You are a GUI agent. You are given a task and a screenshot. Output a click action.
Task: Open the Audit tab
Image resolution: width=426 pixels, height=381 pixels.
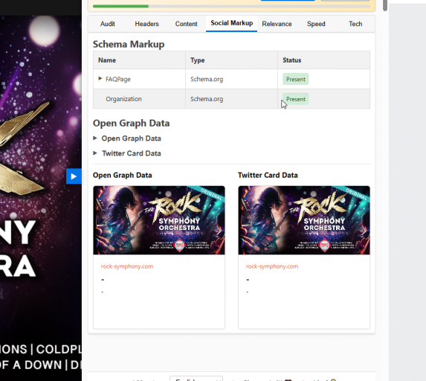tap(107, 24)
